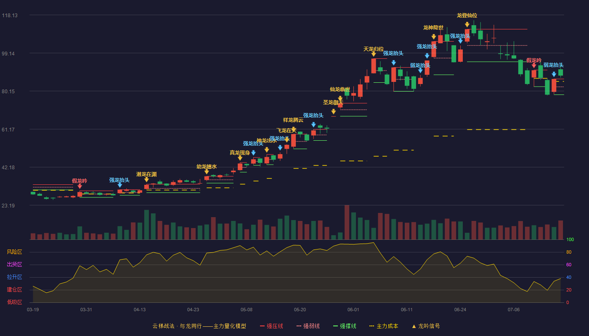
Task: Click the blue arrow under 强龙抬头 beside 真龙现身
Action: pos(253,153)
